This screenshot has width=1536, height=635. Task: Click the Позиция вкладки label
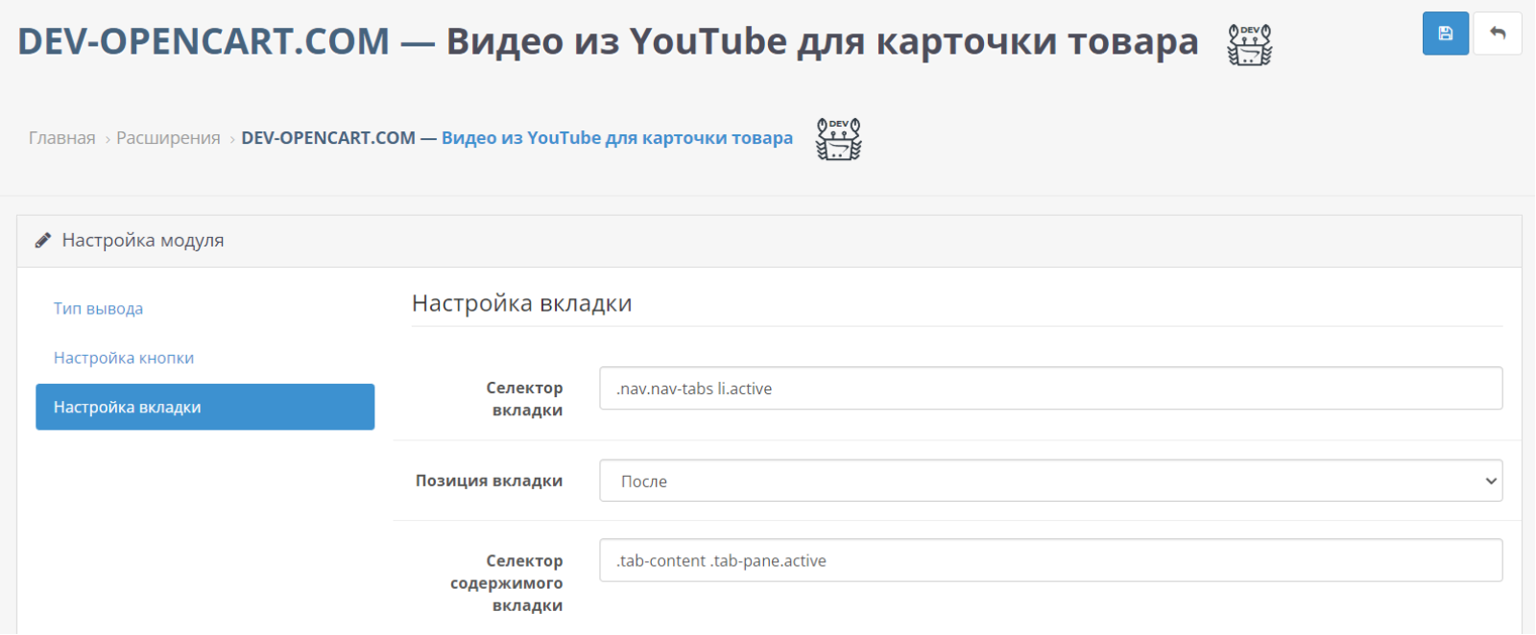pos(489,481)
